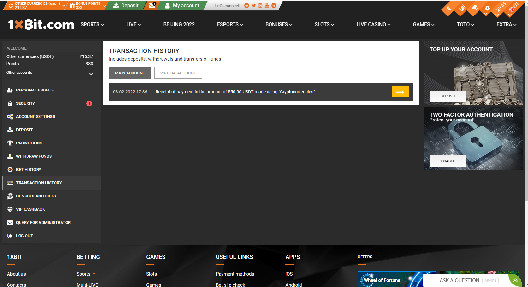Open the BONUSES menu
The height and width of the screenshot is (287, 528).
279,24
